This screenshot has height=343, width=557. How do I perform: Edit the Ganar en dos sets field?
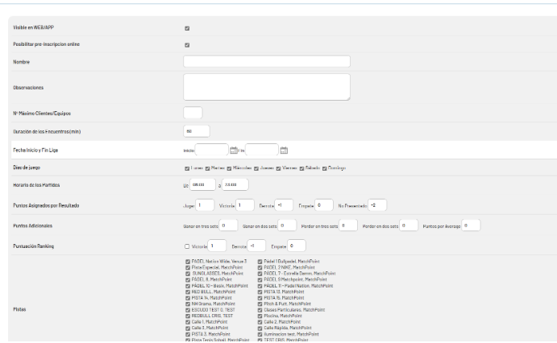click(287, 225)
